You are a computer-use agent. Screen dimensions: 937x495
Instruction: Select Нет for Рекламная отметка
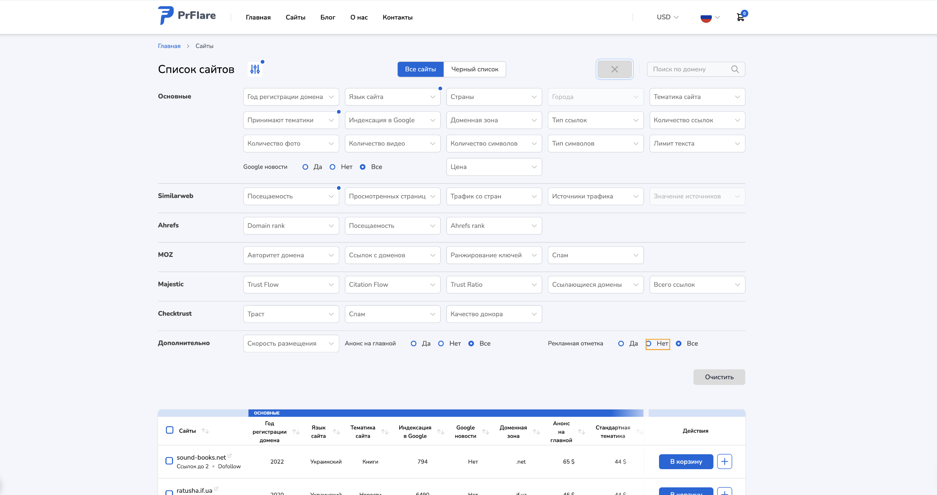click(648, 343)
